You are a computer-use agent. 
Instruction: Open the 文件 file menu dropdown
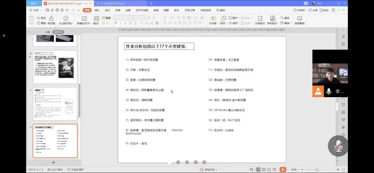click(35, 10)
